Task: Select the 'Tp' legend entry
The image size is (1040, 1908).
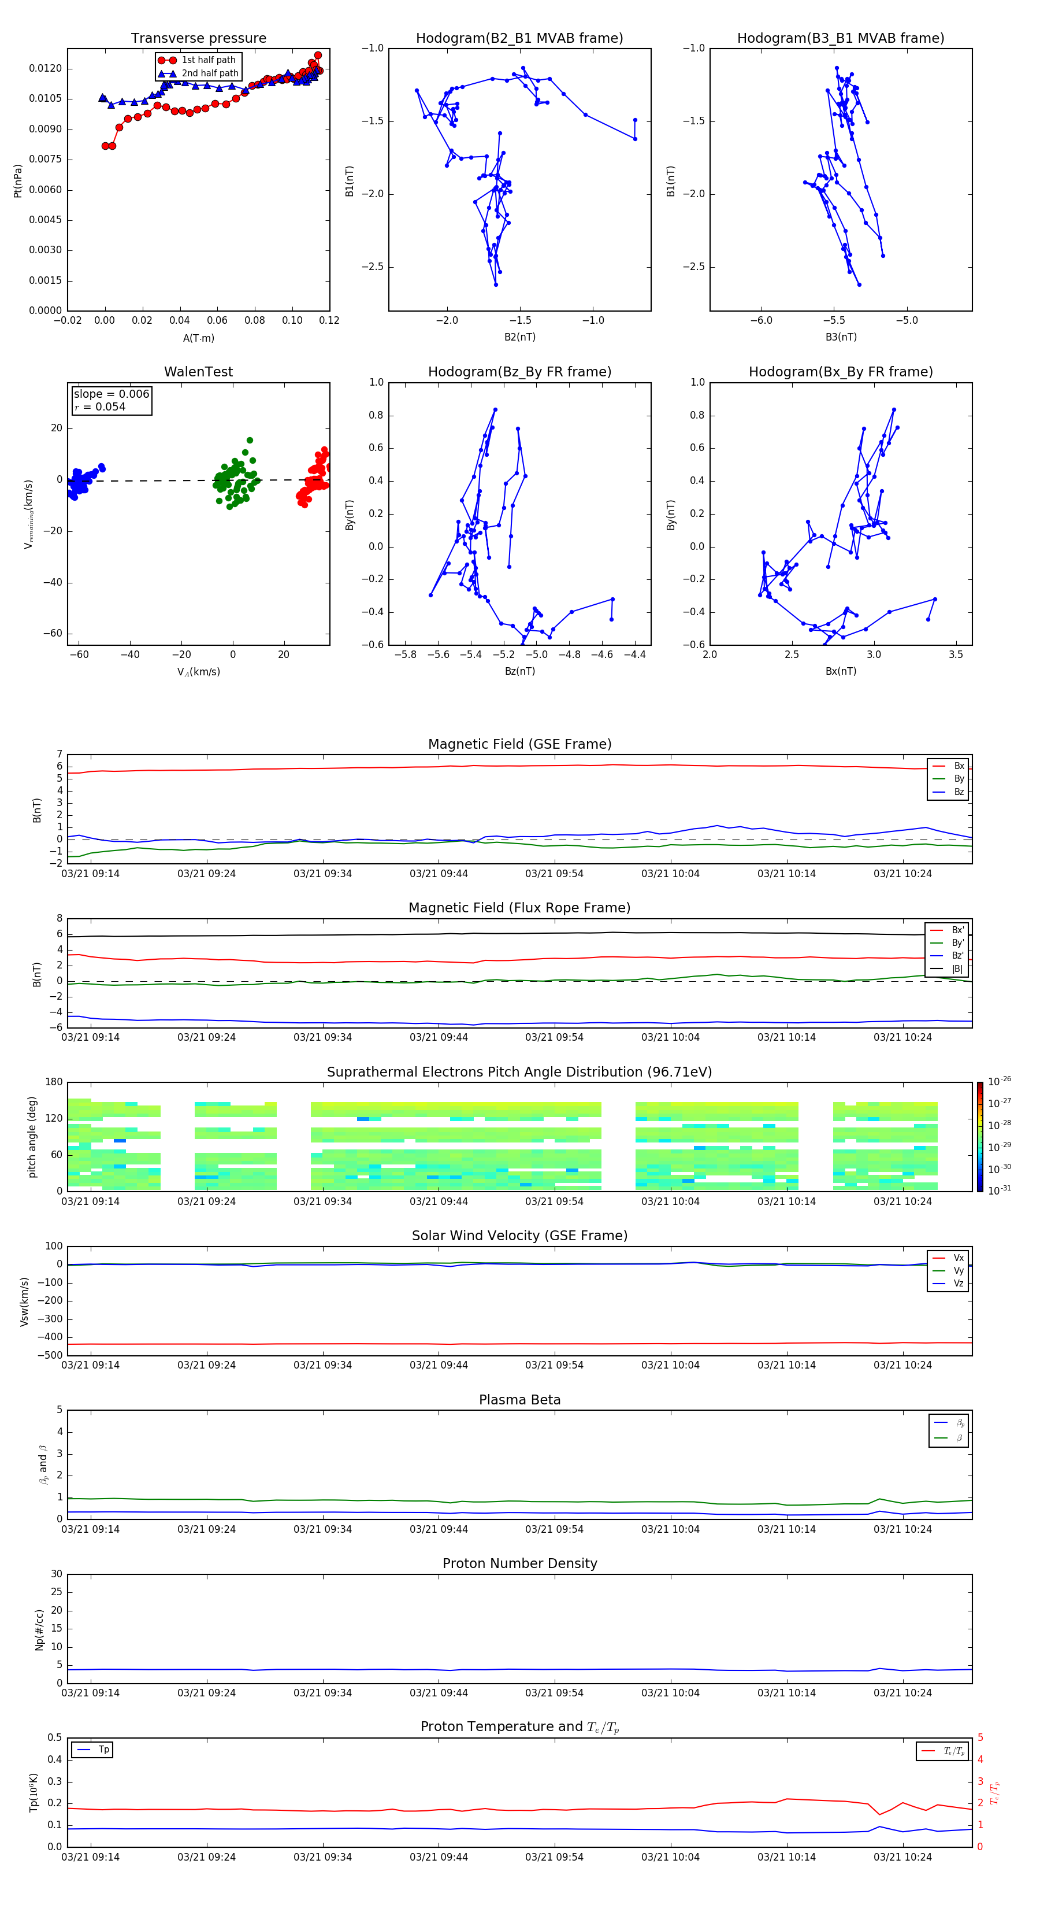Action: [x=92, y=1750]
